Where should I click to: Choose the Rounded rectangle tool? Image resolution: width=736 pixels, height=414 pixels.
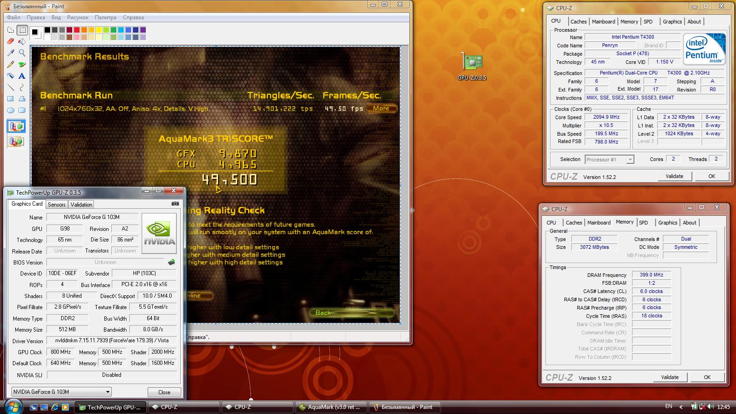22,110
